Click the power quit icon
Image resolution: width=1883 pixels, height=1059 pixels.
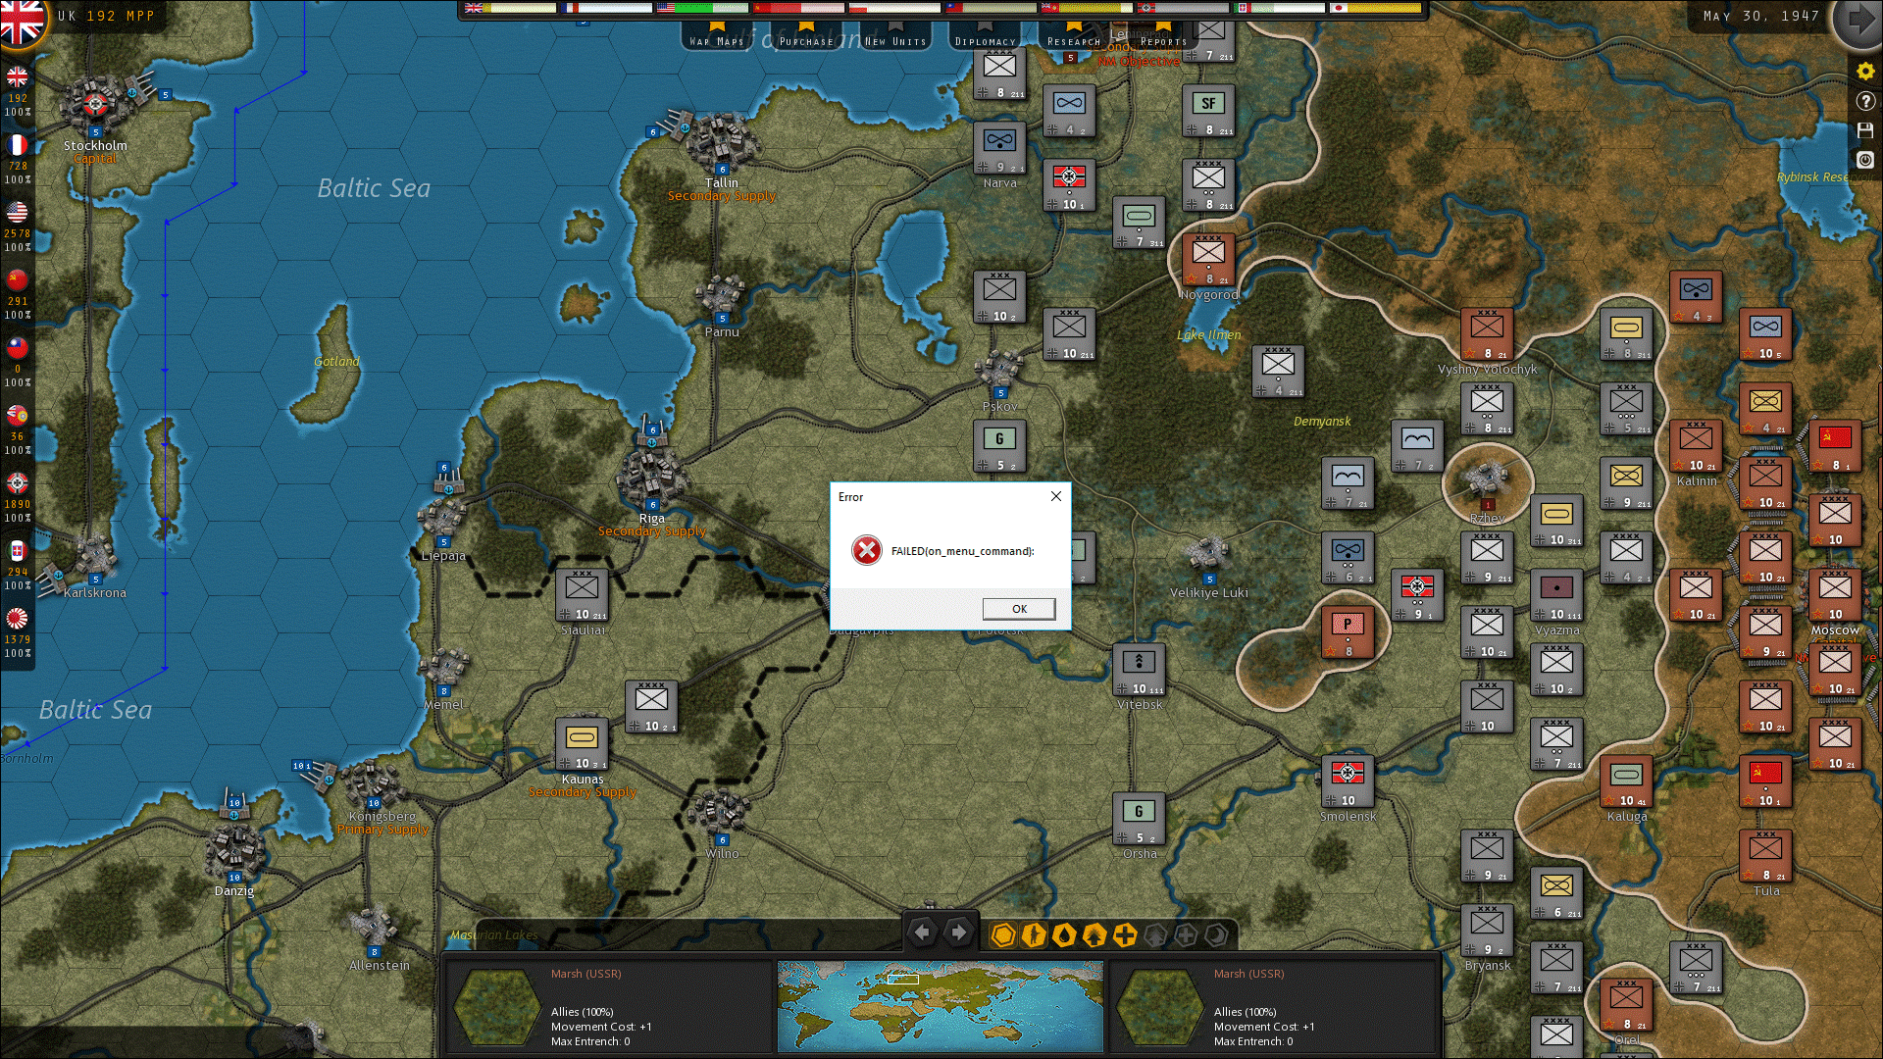point(1865,160)
